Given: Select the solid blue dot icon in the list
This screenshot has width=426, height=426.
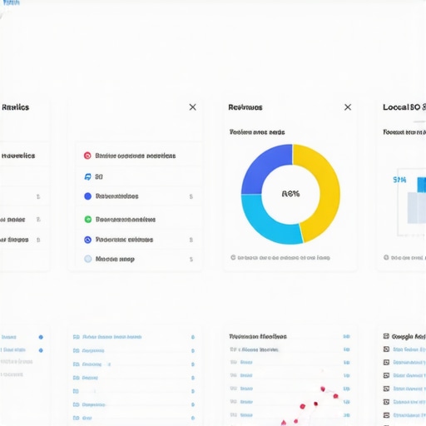Looking at the screenshot, I should click(87, 196).
